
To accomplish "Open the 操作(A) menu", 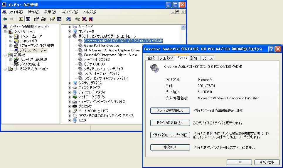I will point(33,12).
